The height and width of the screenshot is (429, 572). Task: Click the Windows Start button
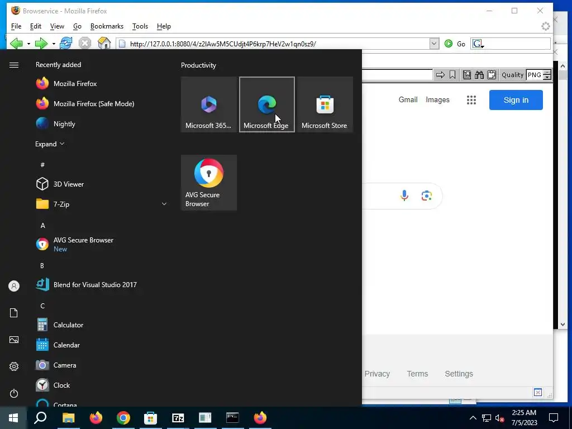(x=13, y=418)
